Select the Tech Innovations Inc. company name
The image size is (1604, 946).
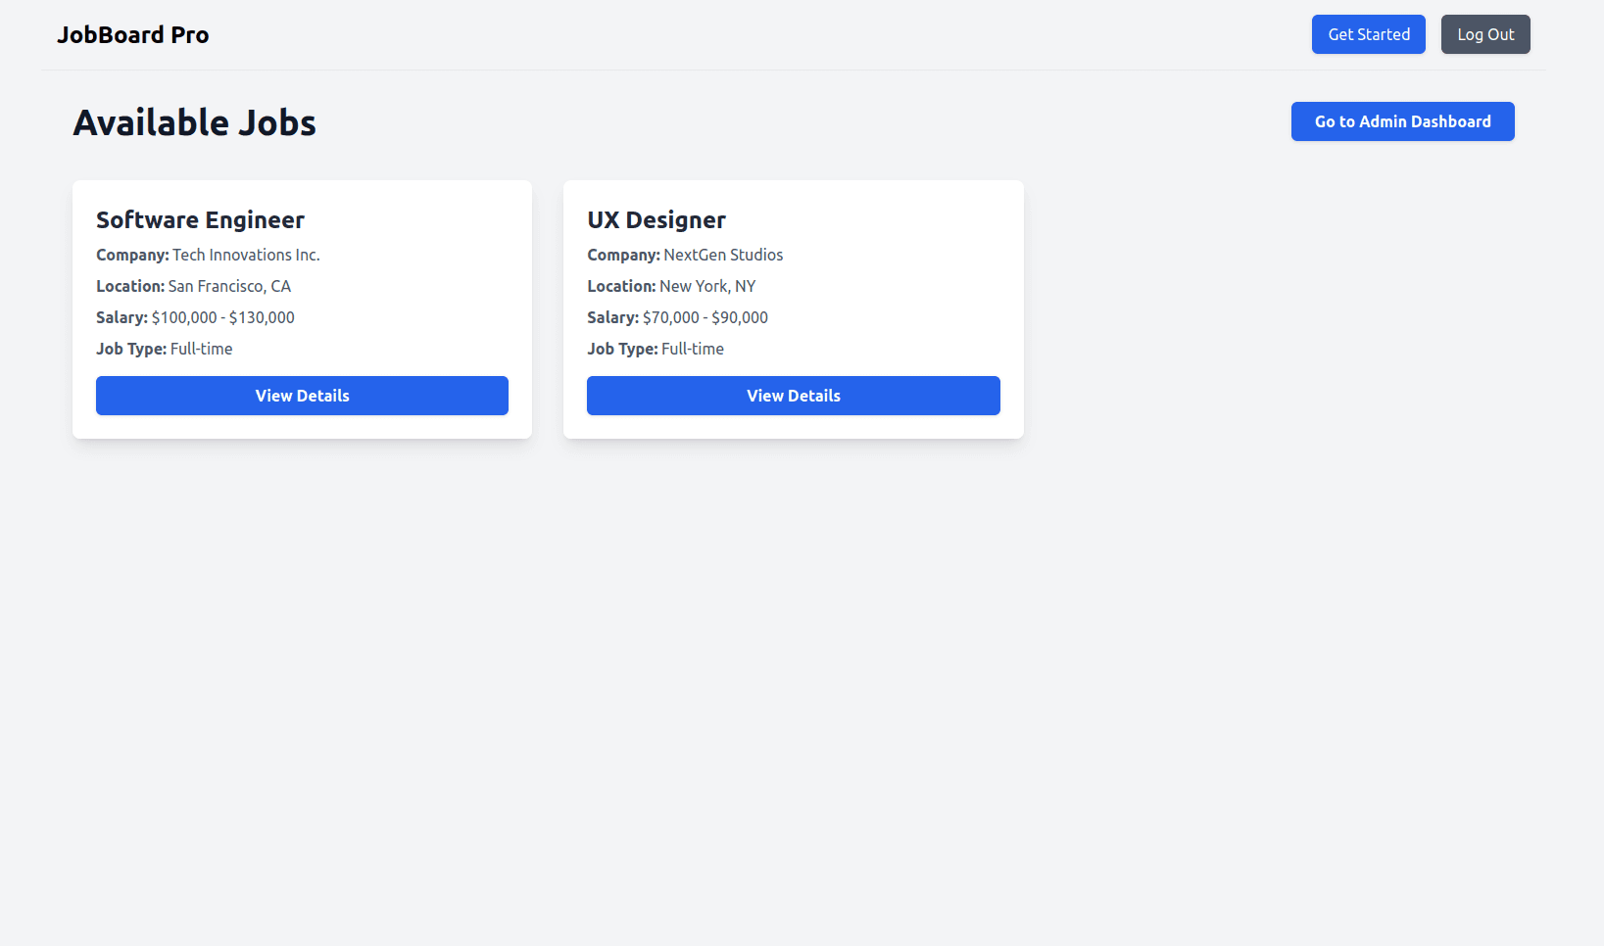[x=246, y=255]
